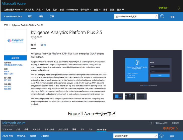
Task: Select 销售 in the blue Marketplace bar
Action: click(41, 16)
